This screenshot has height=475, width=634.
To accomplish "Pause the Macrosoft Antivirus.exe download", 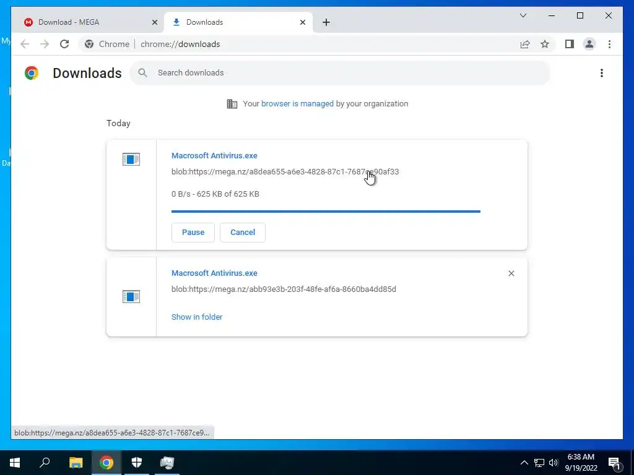I will point(193,233).
